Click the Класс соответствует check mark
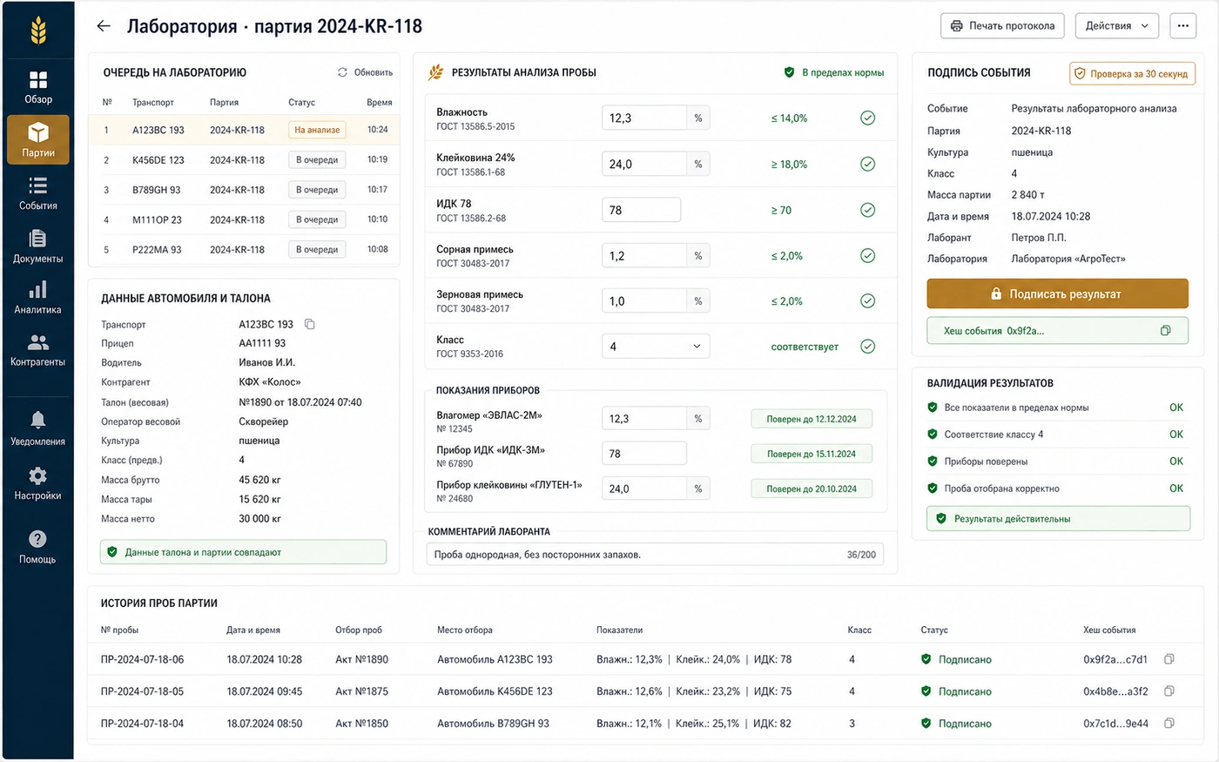The image size is (1219, 762). tap(867, 347)
